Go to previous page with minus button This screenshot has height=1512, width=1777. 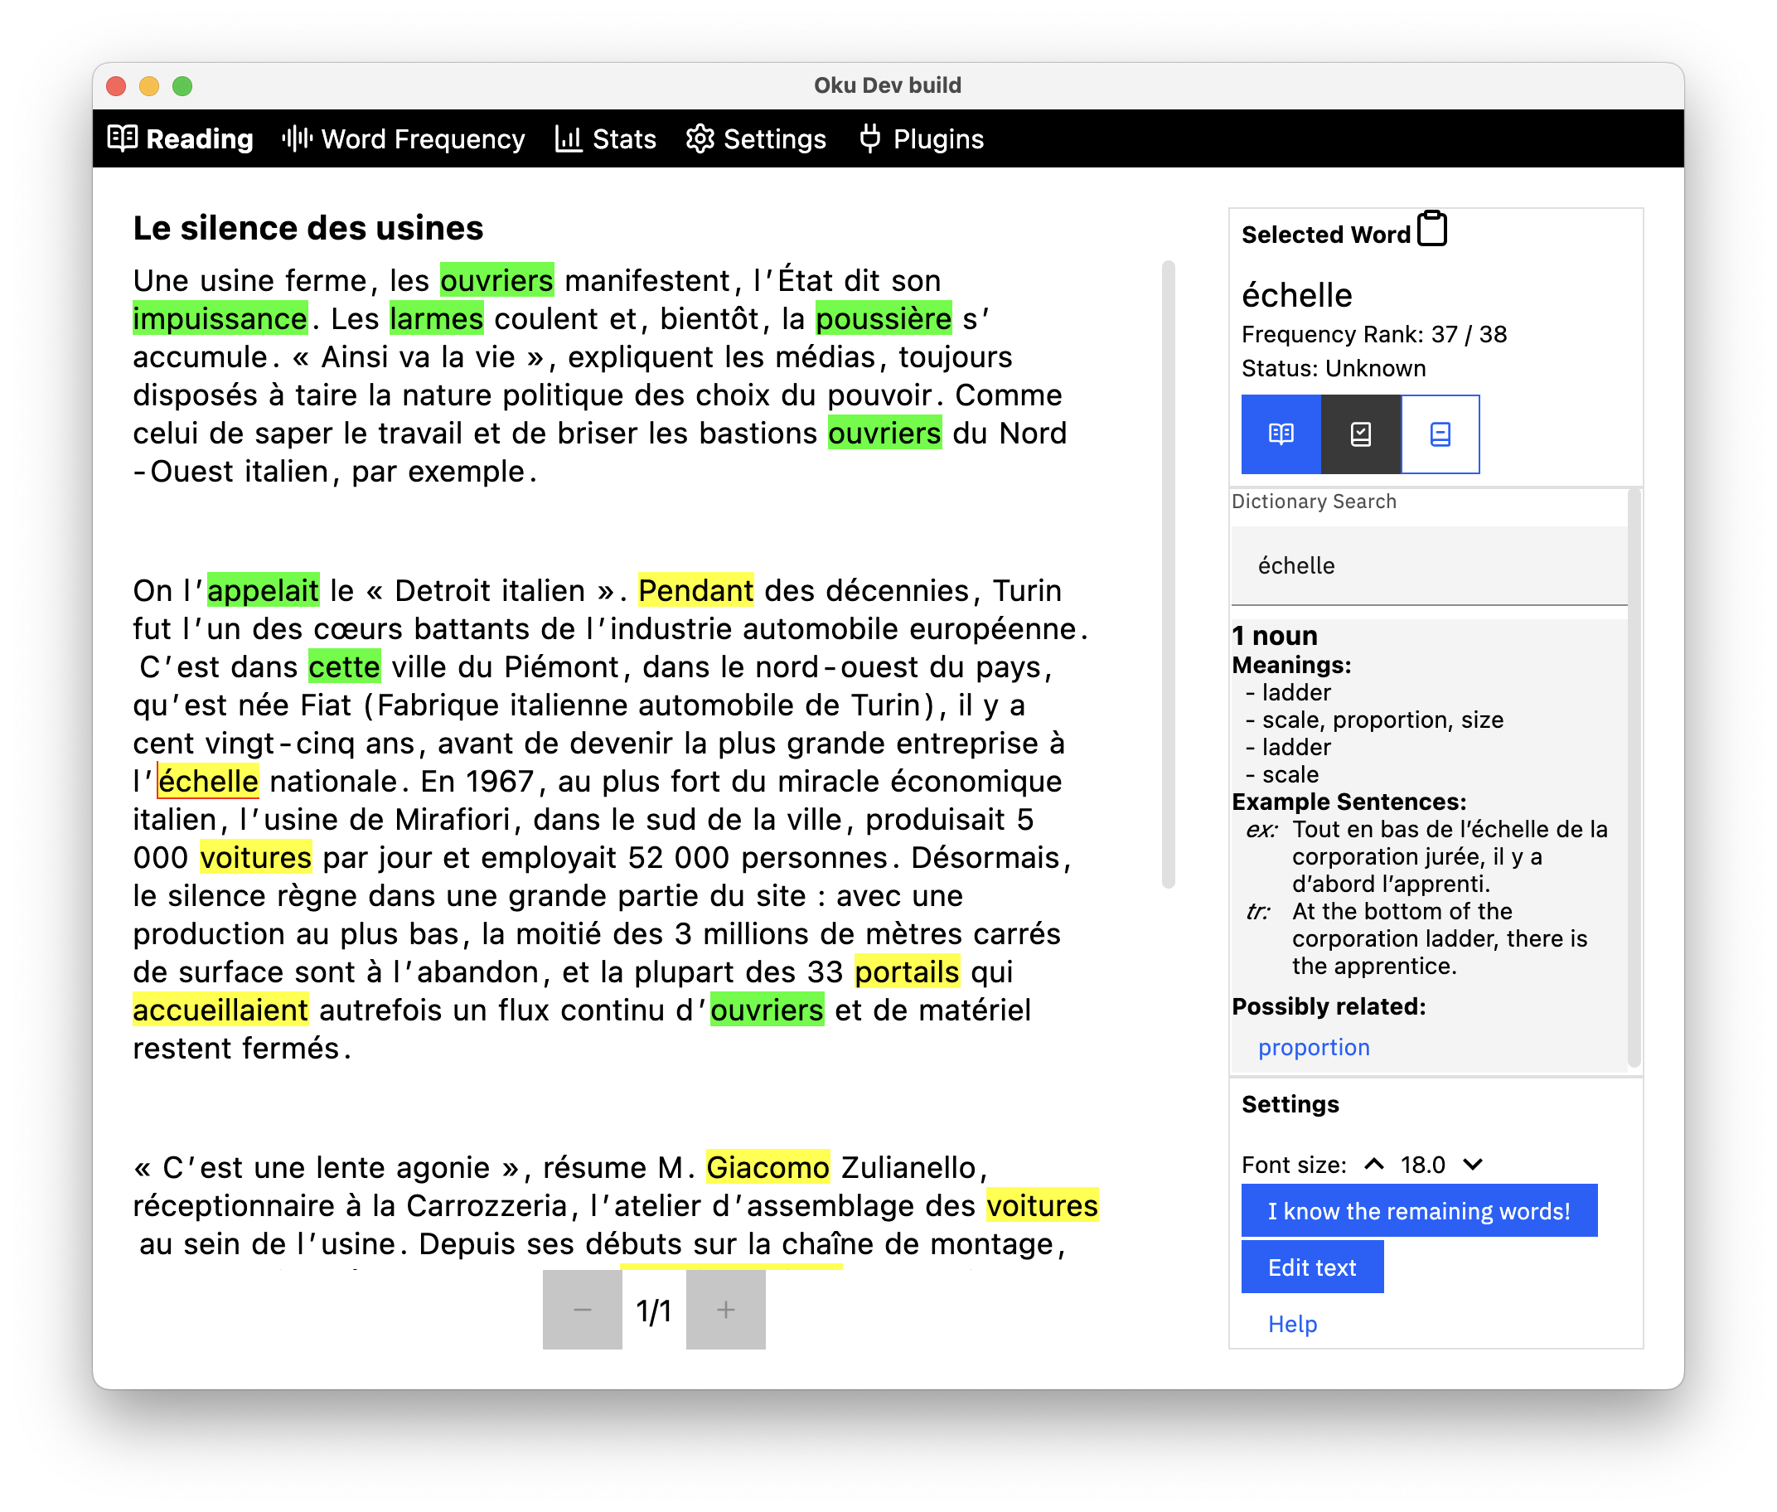point(582,1309)
